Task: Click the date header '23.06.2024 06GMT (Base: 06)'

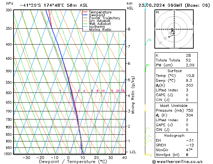Action: [174, 5]
